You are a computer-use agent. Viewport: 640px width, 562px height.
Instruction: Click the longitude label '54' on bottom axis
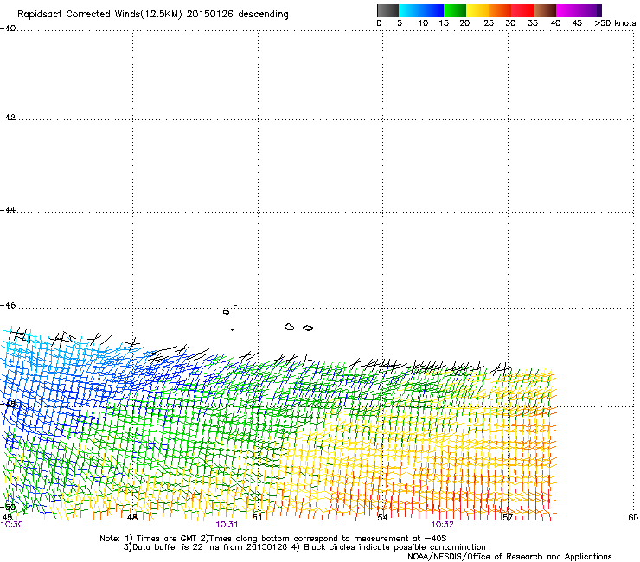tap(382, 518)
